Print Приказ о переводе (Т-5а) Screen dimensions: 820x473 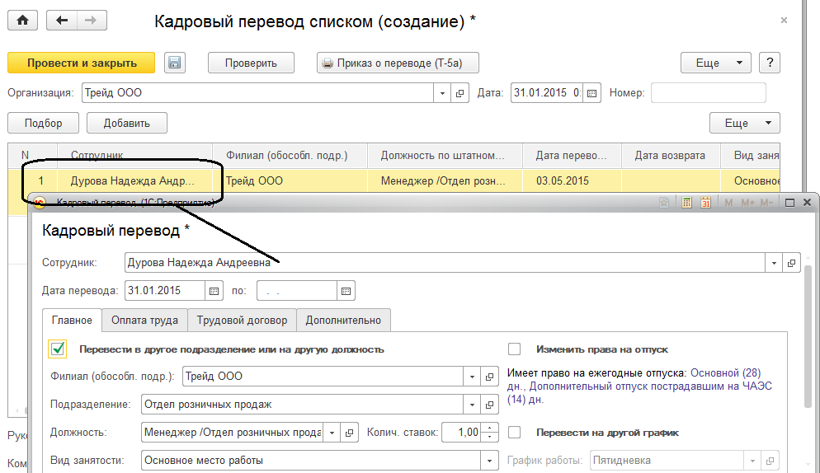398,63
